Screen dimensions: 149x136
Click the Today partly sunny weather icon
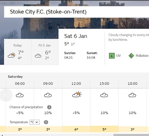12,55
